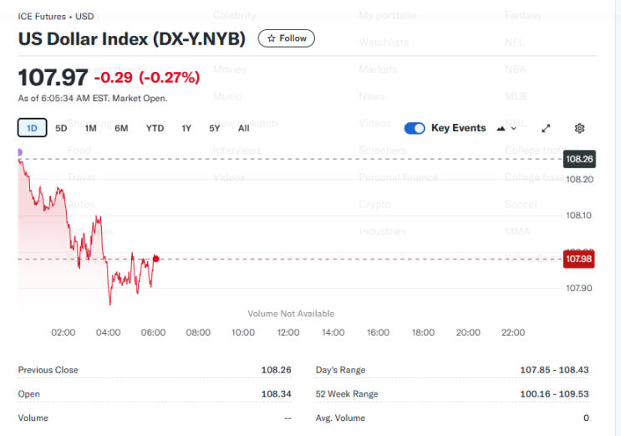The width and height of the screenshot is (621, 436).
Task: Click the 108.26 previous close axis label
Action: (x=579, y=158)
